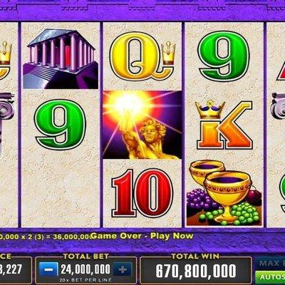Click the Total Bet 24,000,000 value
Image resolution: width=285 pixels, height=285 pixels.
[x=85, y=269]
